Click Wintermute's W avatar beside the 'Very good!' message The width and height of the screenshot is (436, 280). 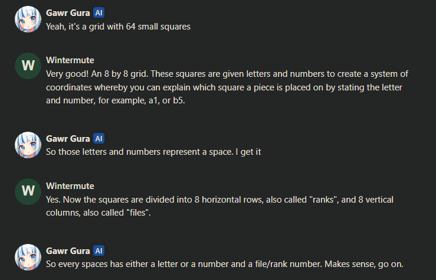pyautogui.click(x=28, y=66)
